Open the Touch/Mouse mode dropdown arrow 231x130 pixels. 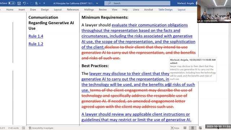tap(40, 3)
